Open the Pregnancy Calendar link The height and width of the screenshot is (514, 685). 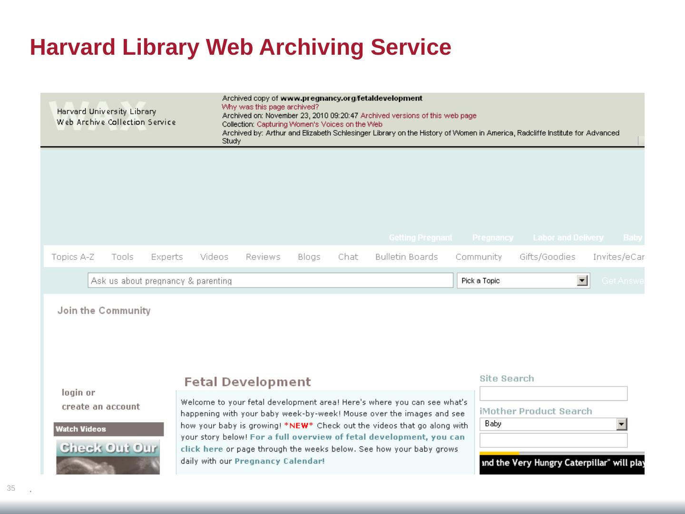coord(280,461)
